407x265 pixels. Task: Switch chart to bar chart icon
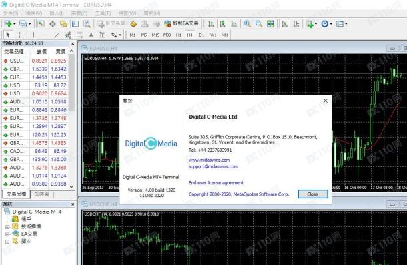(x=211, y=24)
